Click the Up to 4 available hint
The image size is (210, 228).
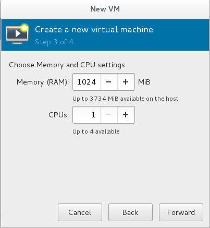click(x=96, y=131)
